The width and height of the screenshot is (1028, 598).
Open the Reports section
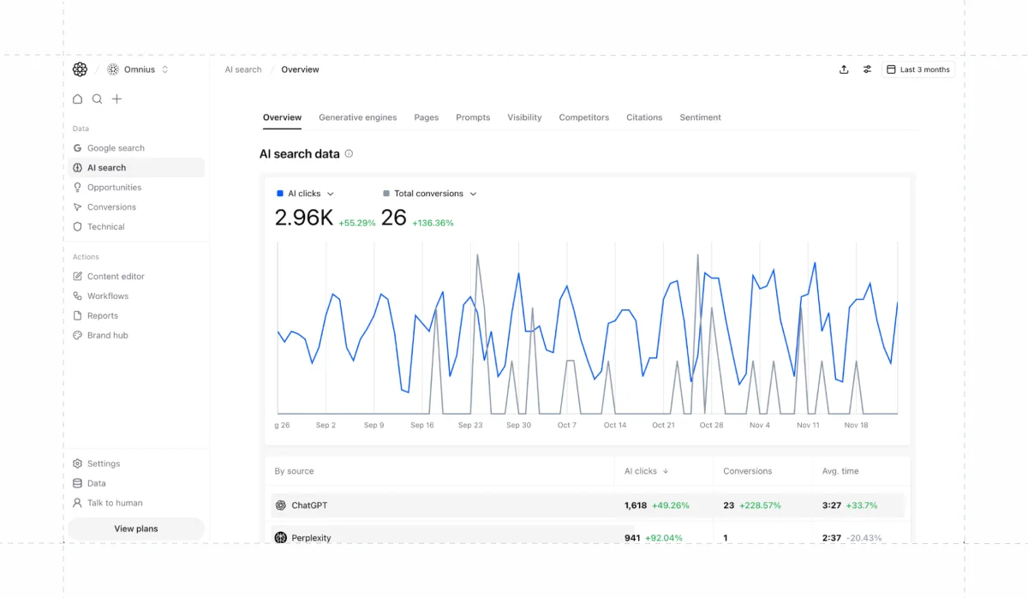point(103,315)
